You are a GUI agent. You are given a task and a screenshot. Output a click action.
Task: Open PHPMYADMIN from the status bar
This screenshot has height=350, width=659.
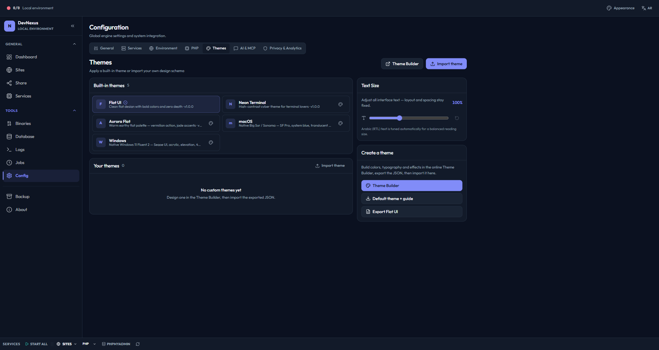[x=116, y=344]
